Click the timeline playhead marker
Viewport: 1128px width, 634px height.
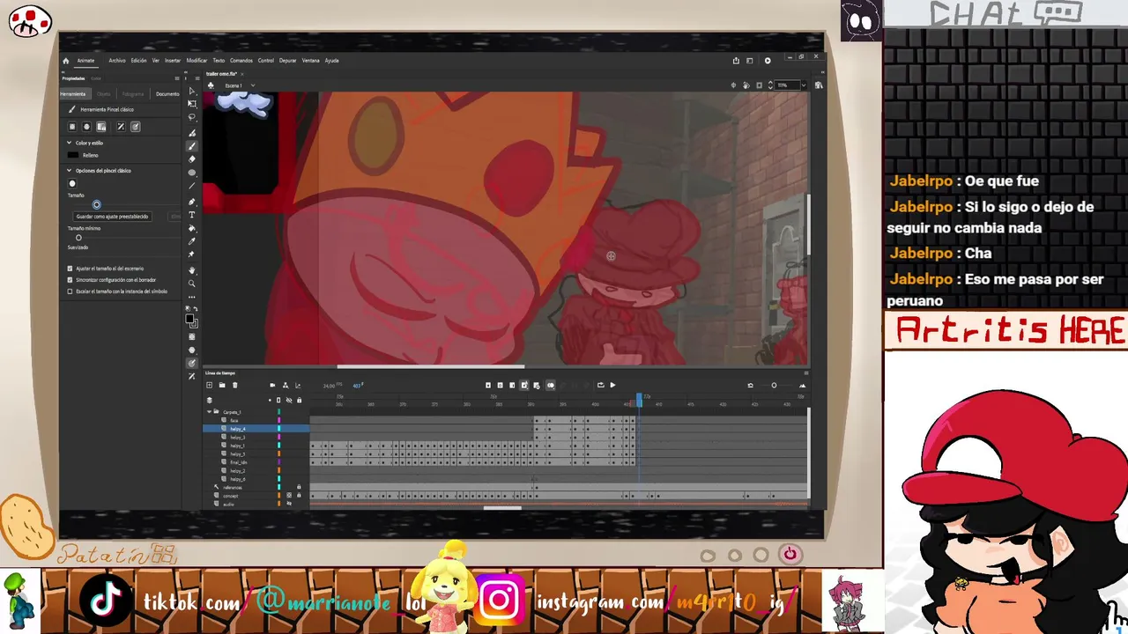pos(639,400)
